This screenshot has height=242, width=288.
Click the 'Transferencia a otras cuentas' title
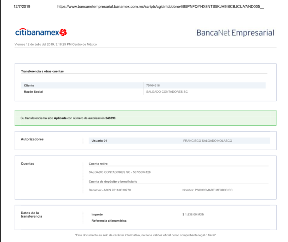(x=42, y=71)
